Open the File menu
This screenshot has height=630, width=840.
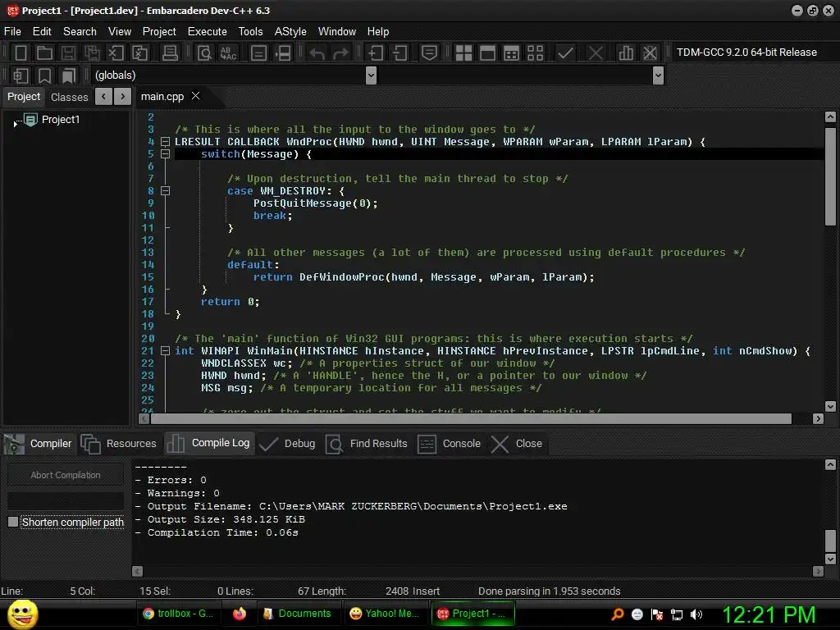click(x=13, y=32)
